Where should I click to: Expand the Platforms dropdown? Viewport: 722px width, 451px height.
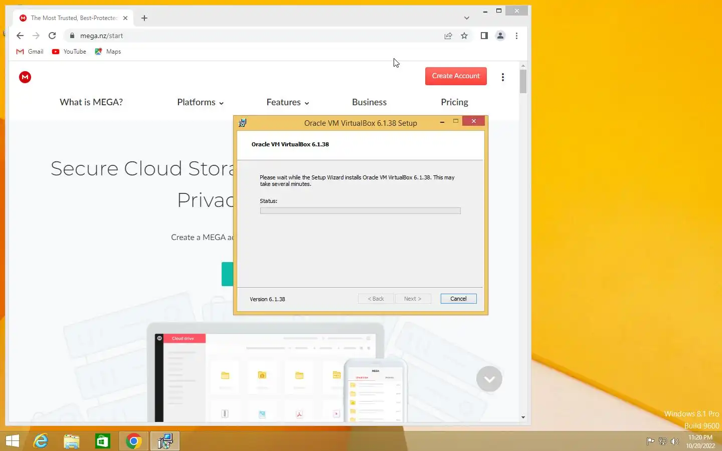[x=200, y=102]
